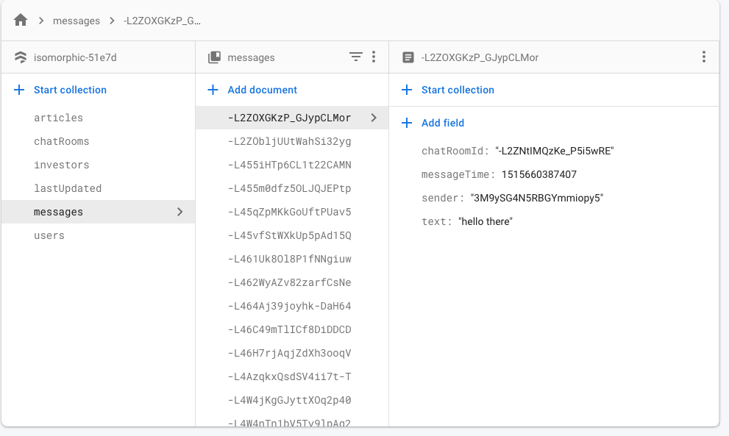Click the home icon in breadcrumb
Viewport: 729px width, 436px height.
21,21
